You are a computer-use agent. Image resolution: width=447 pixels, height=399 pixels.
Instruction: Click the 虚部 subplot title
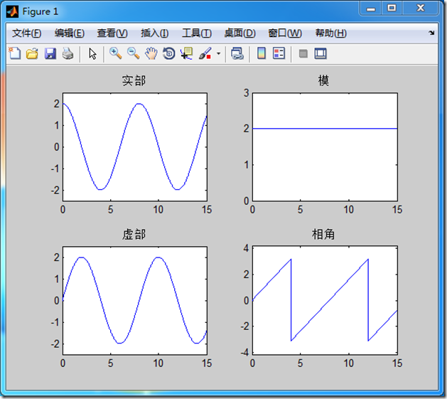[134, 234]
